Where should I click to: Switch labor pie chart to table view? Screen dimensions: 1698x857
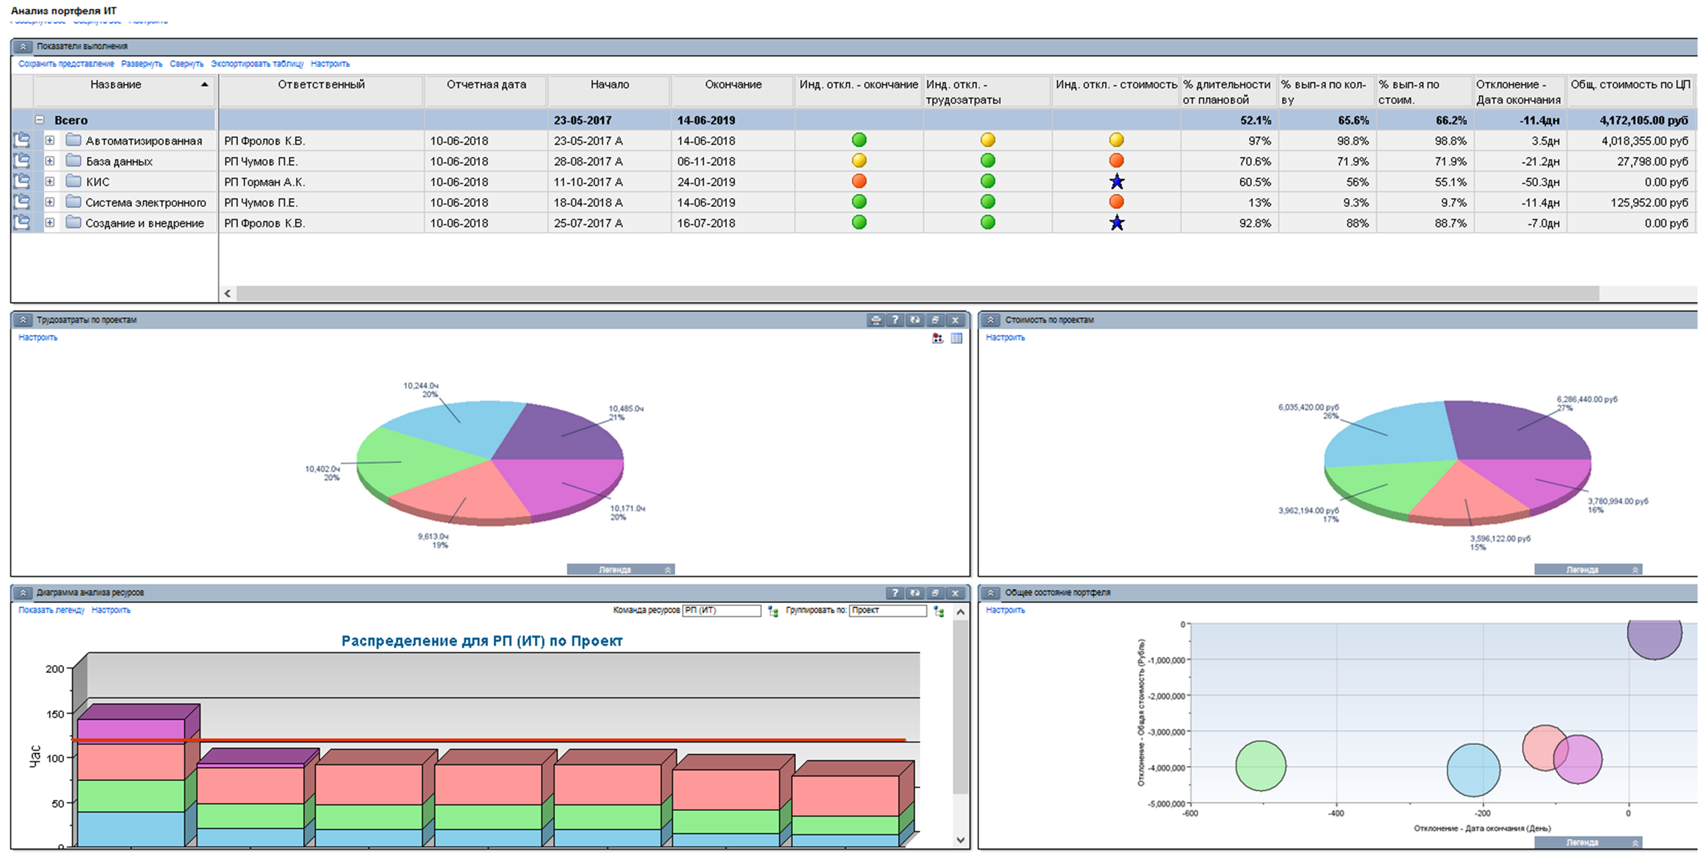point(956,338)
